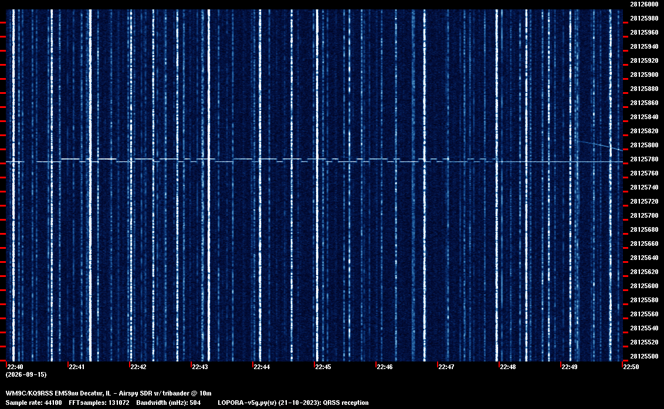Click the 22:43 time tick label
Viewport: 664px width, 409px height.
tap(200, 367)
